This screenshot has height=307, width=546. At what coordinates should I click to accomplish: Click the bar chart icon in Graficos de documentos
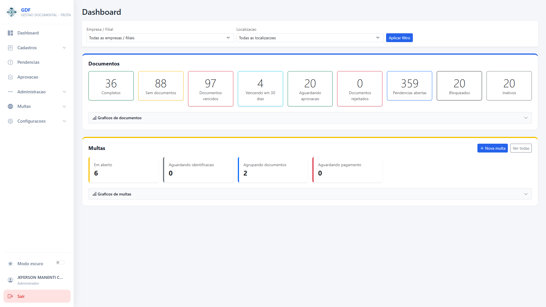click(94, 118)
